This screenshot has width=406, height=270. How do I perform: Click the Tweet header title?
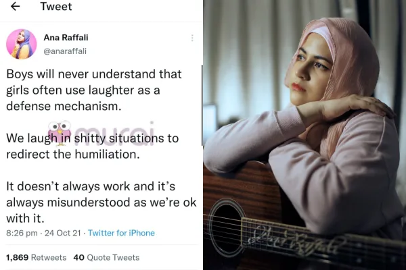click(x=56, y=7)
